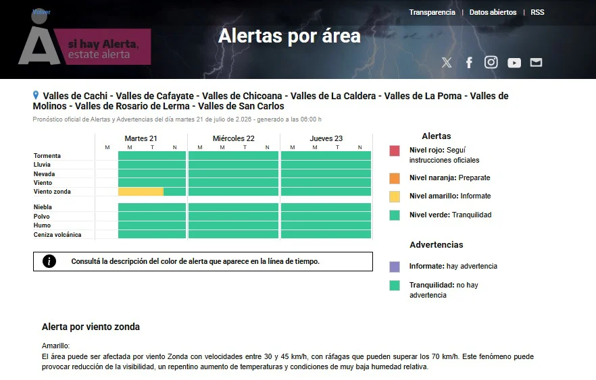Open the Transparencia link
The image size is (596, 380).
[432, 12]
